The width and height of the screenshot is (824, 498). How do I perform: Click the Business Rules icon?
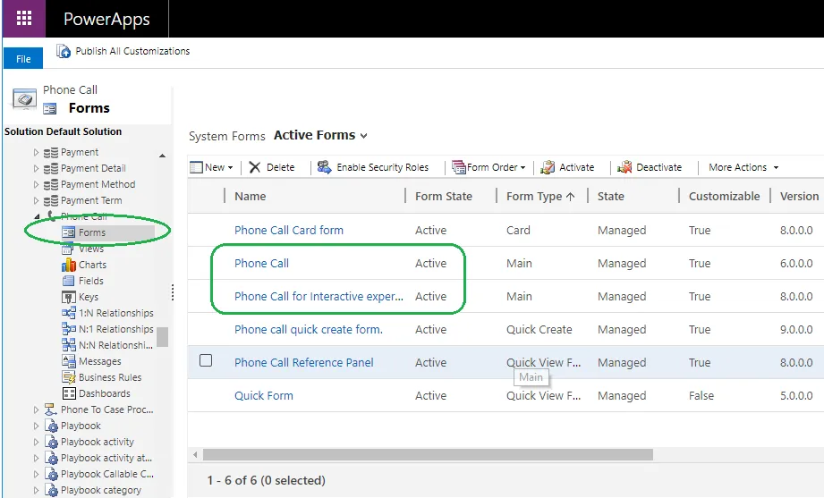[68, 377]
